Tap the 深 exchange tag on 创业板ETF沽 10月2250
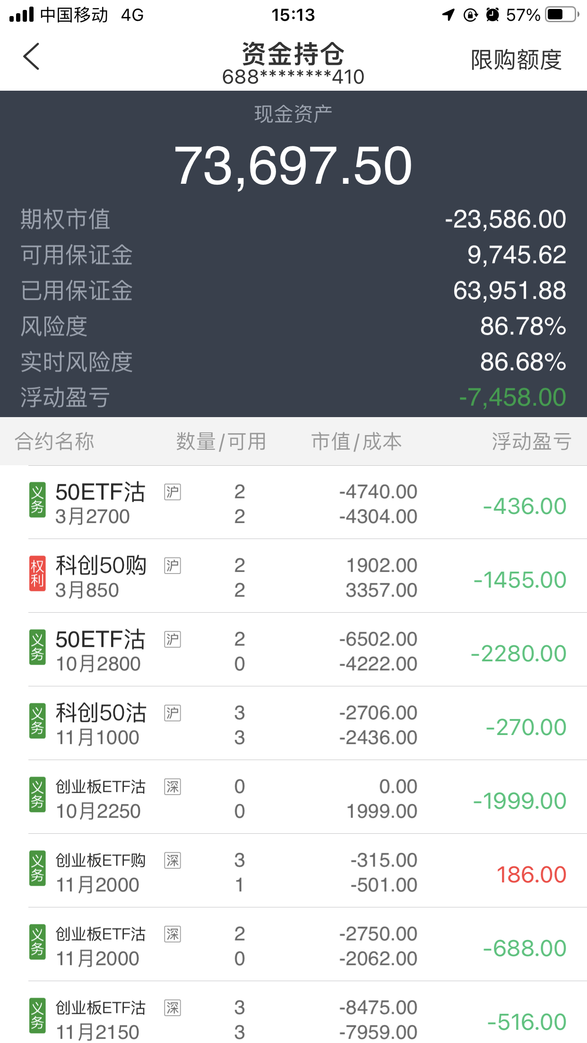Screen dimensions: 587x1043 (173, 787)
